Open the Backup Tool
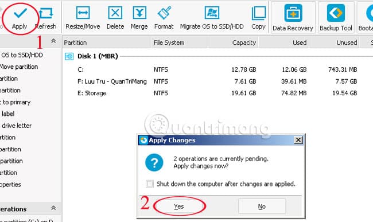The width and height of the screenshot is (373, 222). point(336,13)
